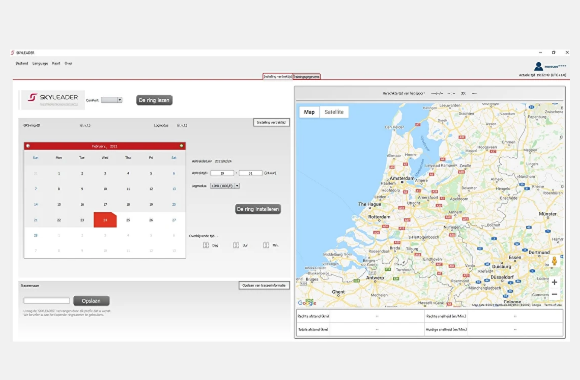Zoom out on the map

click(x=554, y=294)
